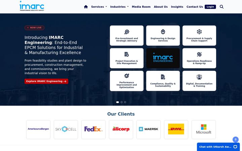The height and width of the screenshot is (151, 242).
Task: Click the Microsoft client logo
Action: [x=204, y=130]
